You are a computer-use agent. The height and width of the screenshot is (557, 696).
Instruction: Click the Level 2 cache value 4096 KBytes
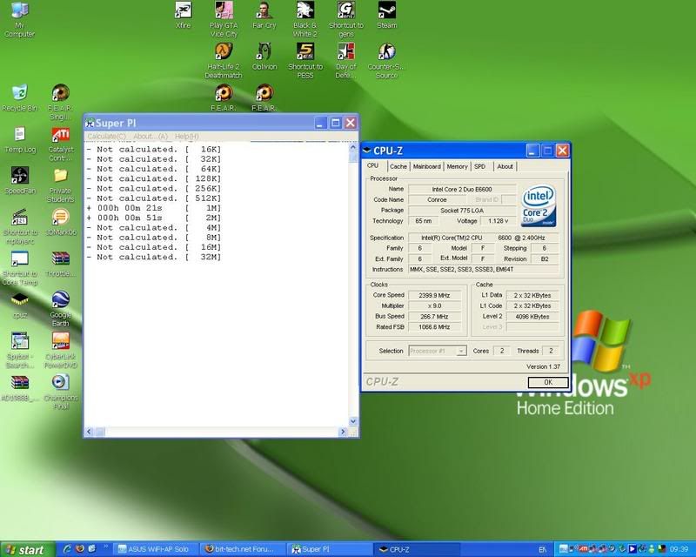[532, 317]
